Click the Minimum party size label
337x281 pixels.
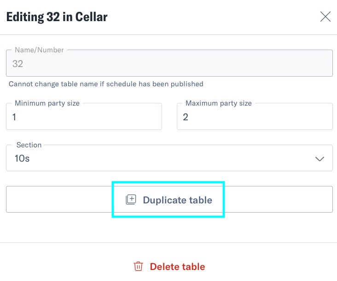point(47,103)
